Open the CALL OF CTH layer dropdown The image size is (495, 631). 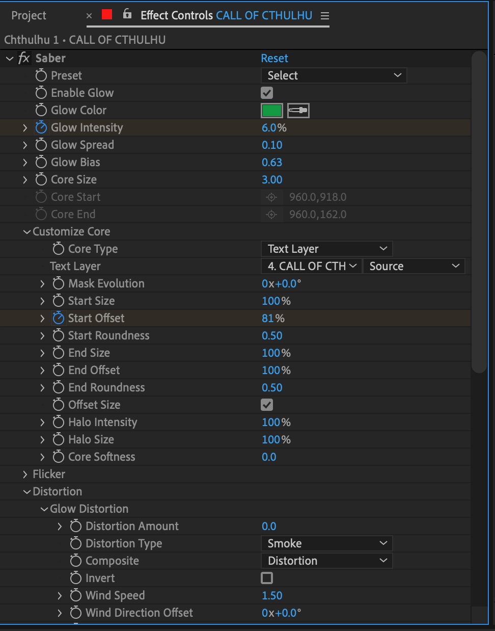click(x=311, y=266)
